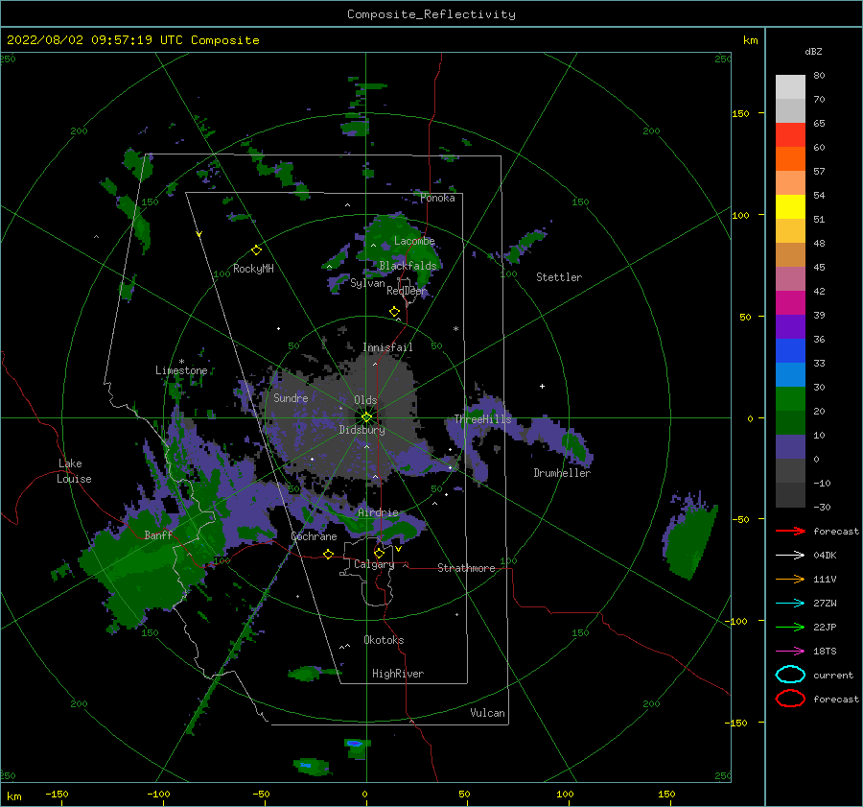Click the 80 dBZ light gray swatch
The height and width of the screenshot is (807, 863).
pyautogui.click(x=790, y=87)
